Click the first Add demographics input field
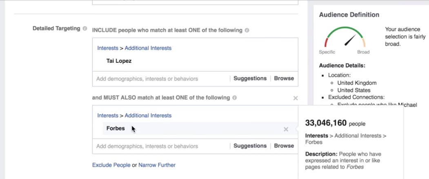This screenshot has width=429, height=179. tap(161, 79)
